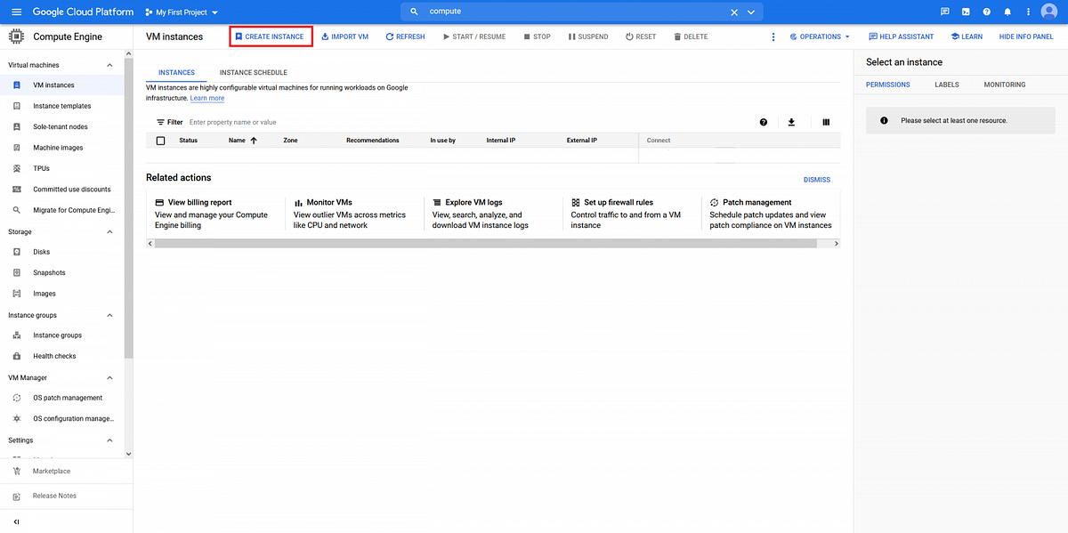The height and width of the screenshot is (533, 1068).
Task: Open the notifications bell
Action: coord(1007,12)
